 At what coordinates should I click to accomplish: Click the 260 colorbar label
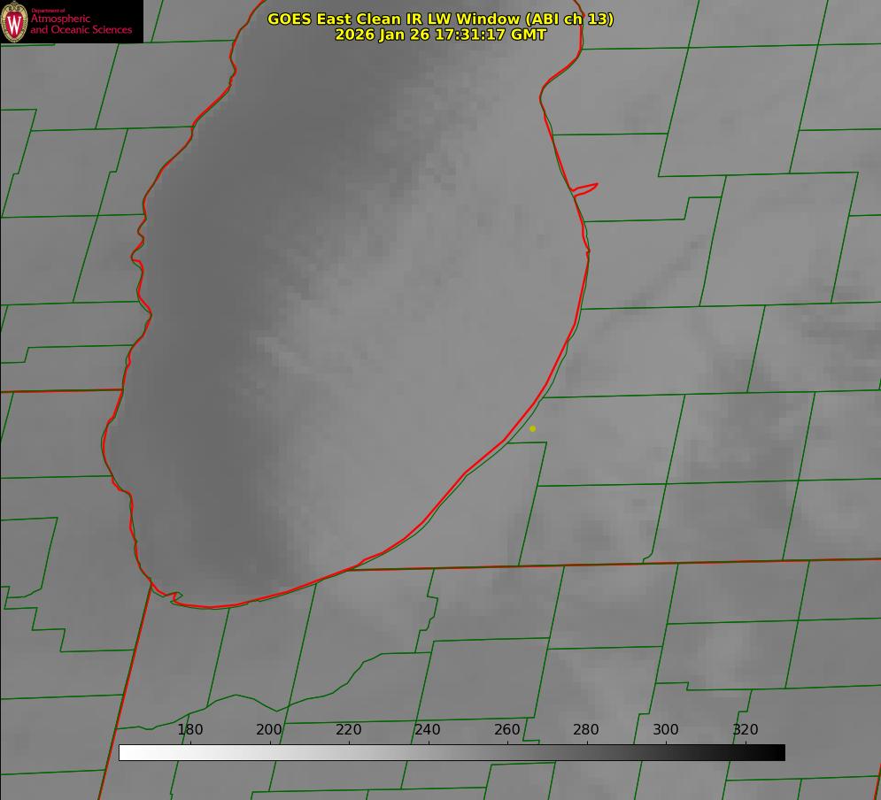506,730
